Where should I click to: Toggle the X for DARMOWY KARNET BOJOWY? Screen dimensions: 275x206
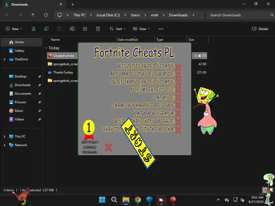point(178,105)
